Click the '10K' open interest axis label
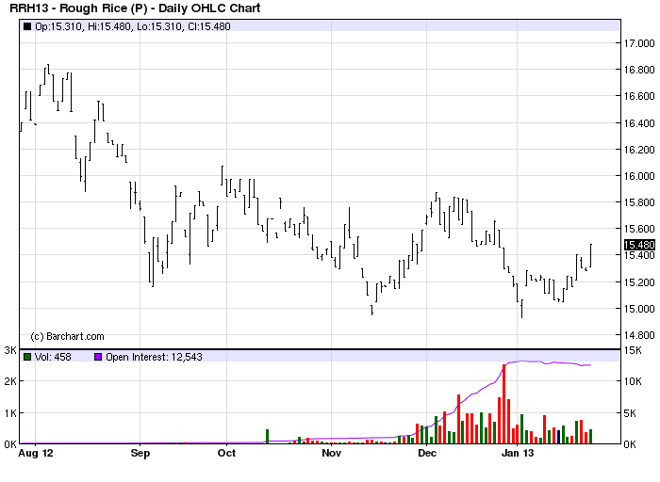660x482 pixels. coord(633,381)
